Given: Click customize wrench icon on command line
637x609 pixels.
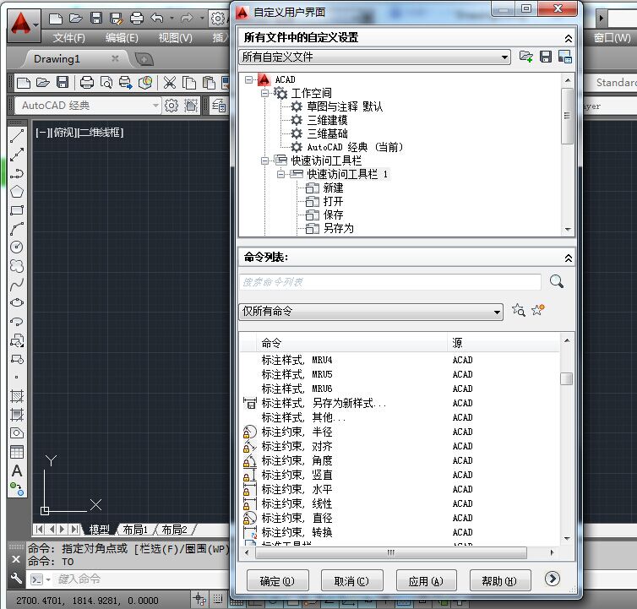Looking at the screenshot, I should click(x=16, y=578).
